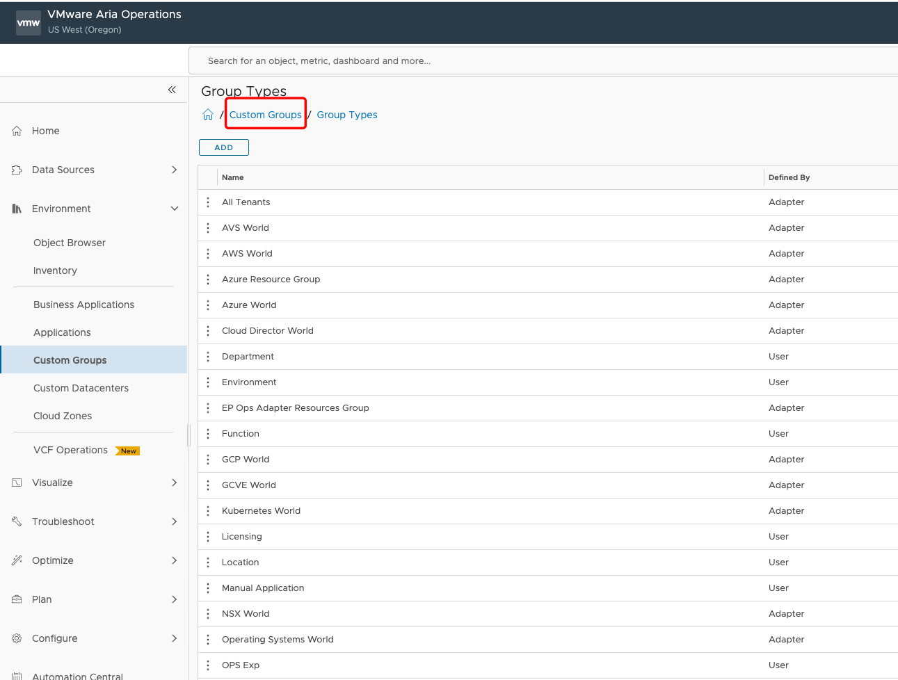Click the global search field
Viewport: 898px width, 680px height.
[543, 60]
